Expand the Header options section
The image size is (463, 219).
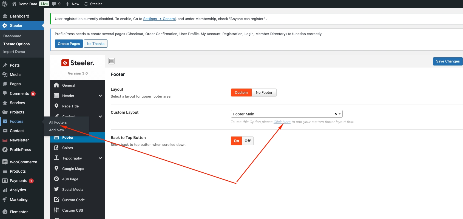tap(100, 96)
